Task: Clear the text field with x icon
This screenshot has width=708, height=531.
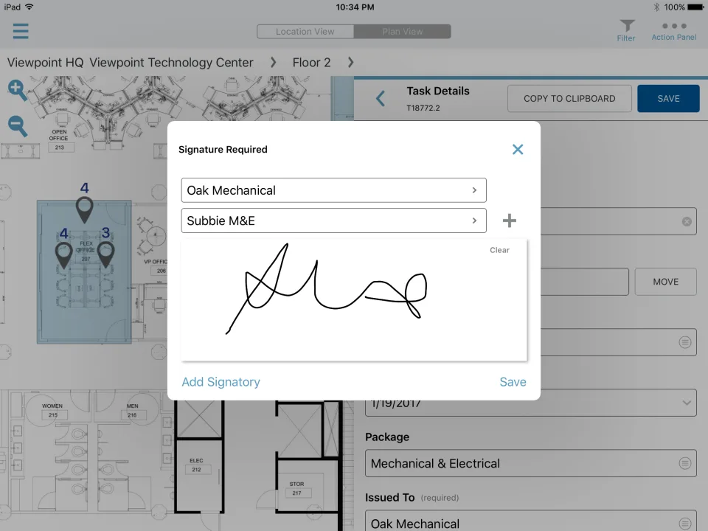Action: pos(687,221)
